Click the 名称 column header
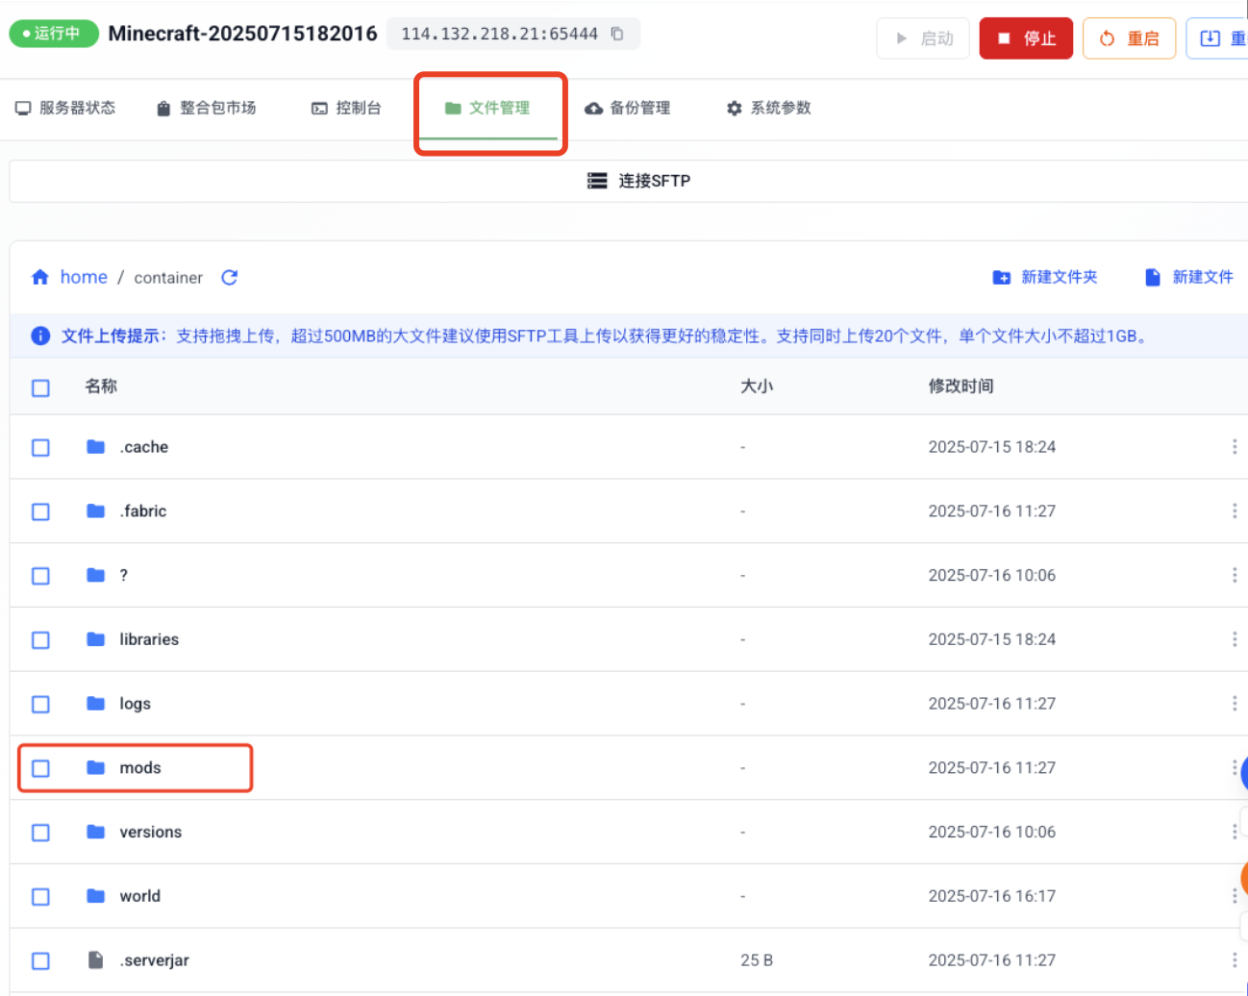Image resolution: width=1248 pixels, height=996 pixels. click(101, 386)
